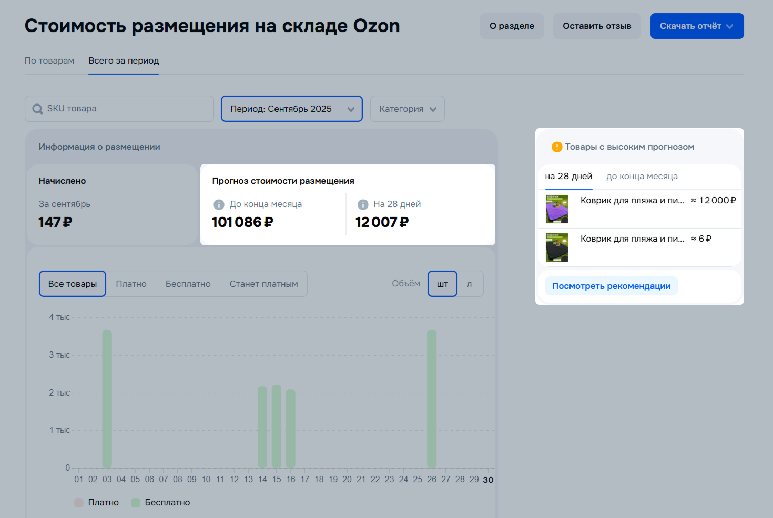This screenshot has height=518, width=773.
Task: Open the Категория filter dropdown
Action: 408,109
